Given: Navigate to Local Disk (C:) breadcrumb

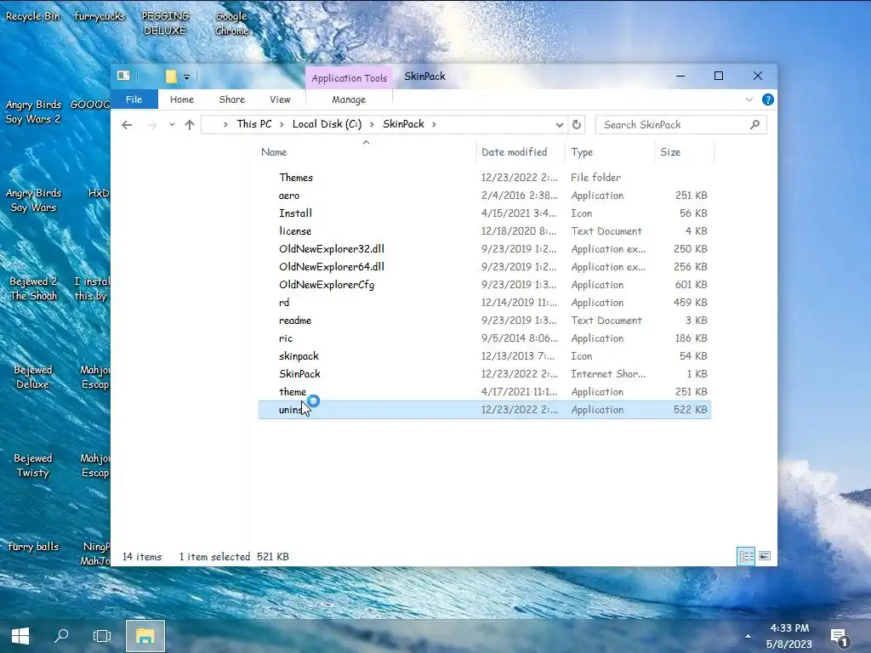Looking at the screenshot, I should click(327, 124).
